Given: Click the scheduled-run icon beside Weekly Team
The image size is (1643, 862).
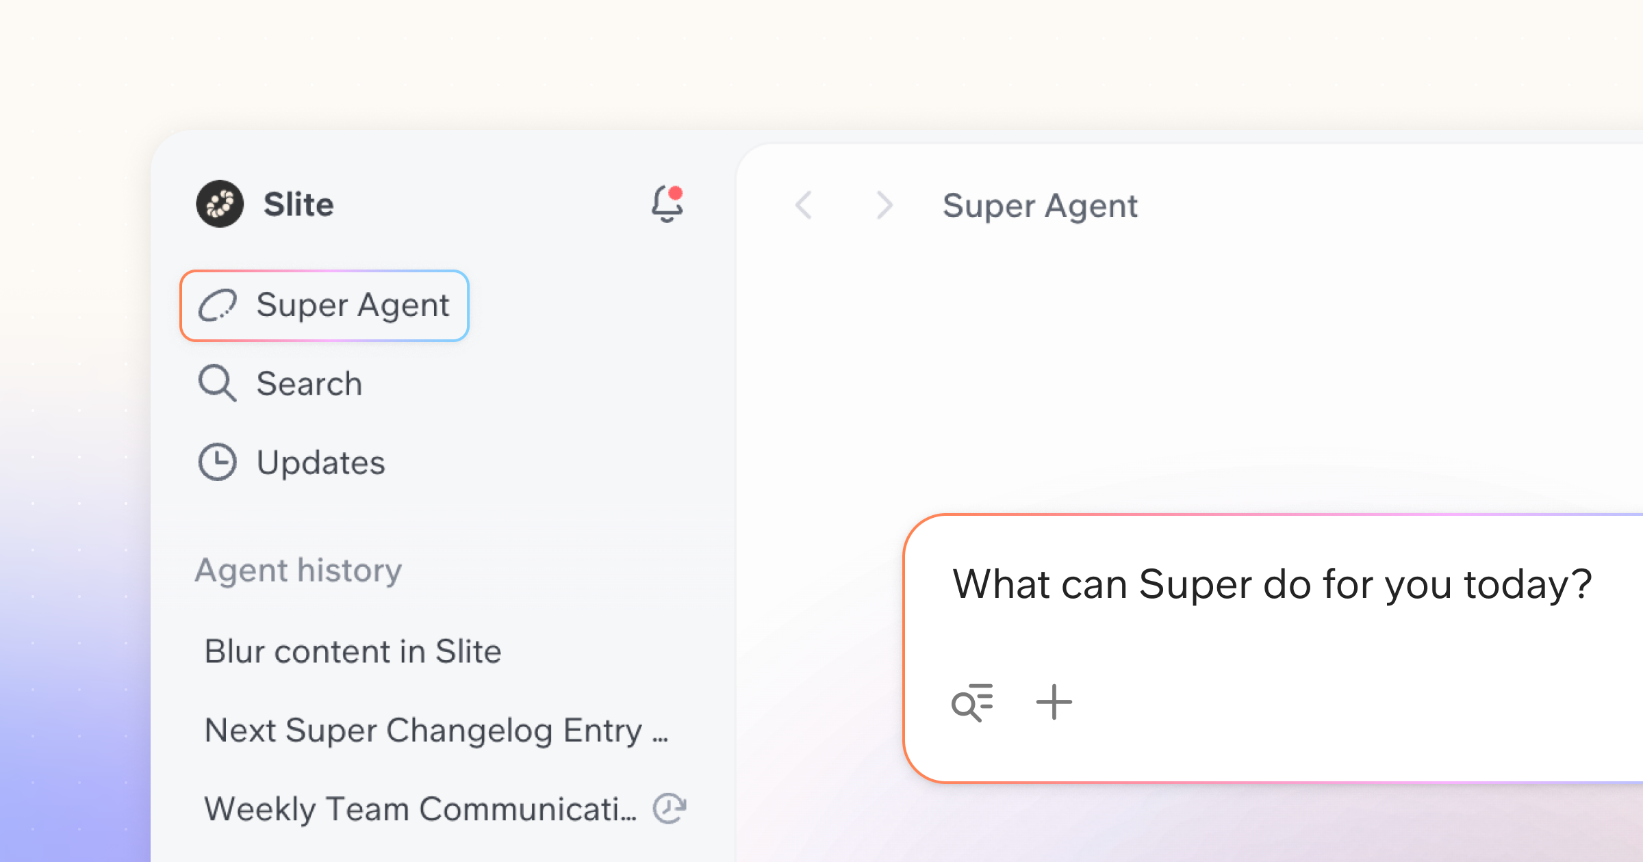Looking at the screenshot, I should (670, 809).
